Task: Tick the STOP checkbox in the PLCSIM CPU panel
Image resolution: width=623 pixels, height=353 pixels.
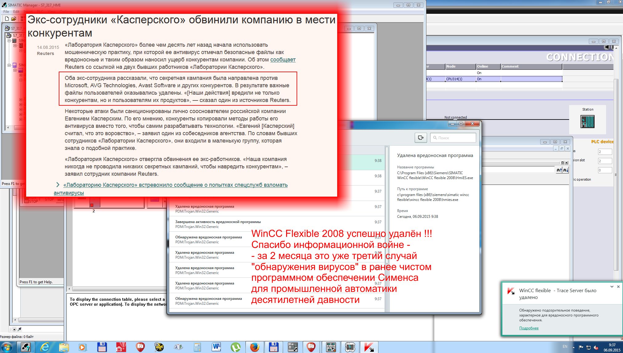Action: pos(26,202)
